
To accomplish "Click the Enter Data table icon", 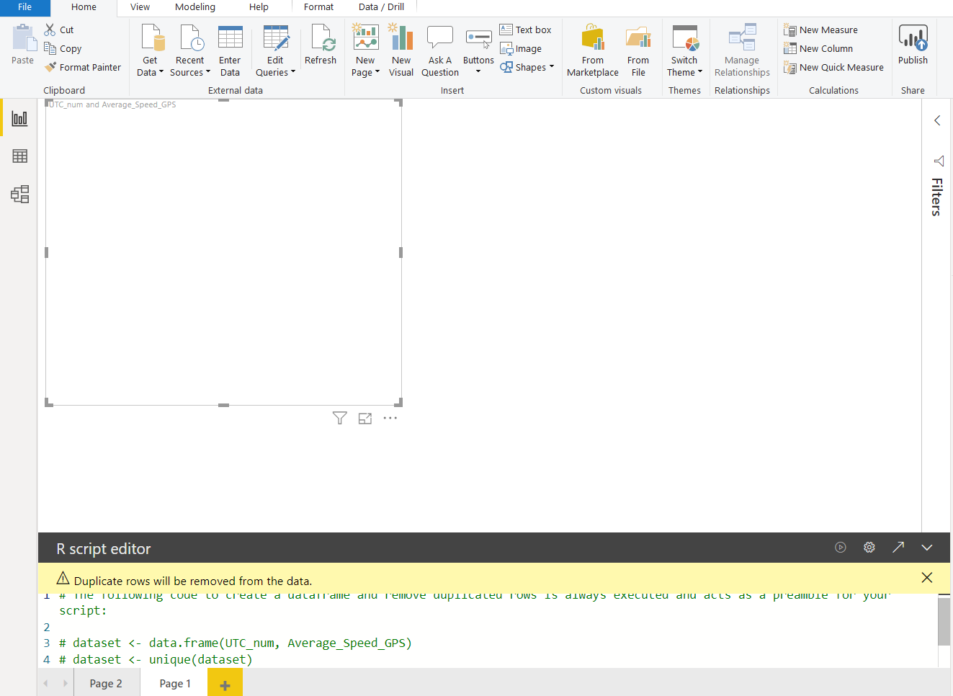I will point(231,38).
